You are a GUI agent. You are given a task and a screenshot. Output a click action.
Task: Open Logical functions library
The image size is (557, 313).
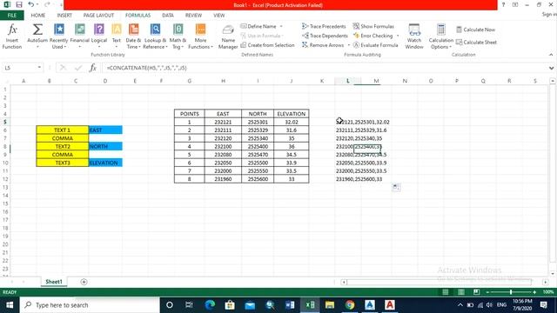tap(99, 36)
